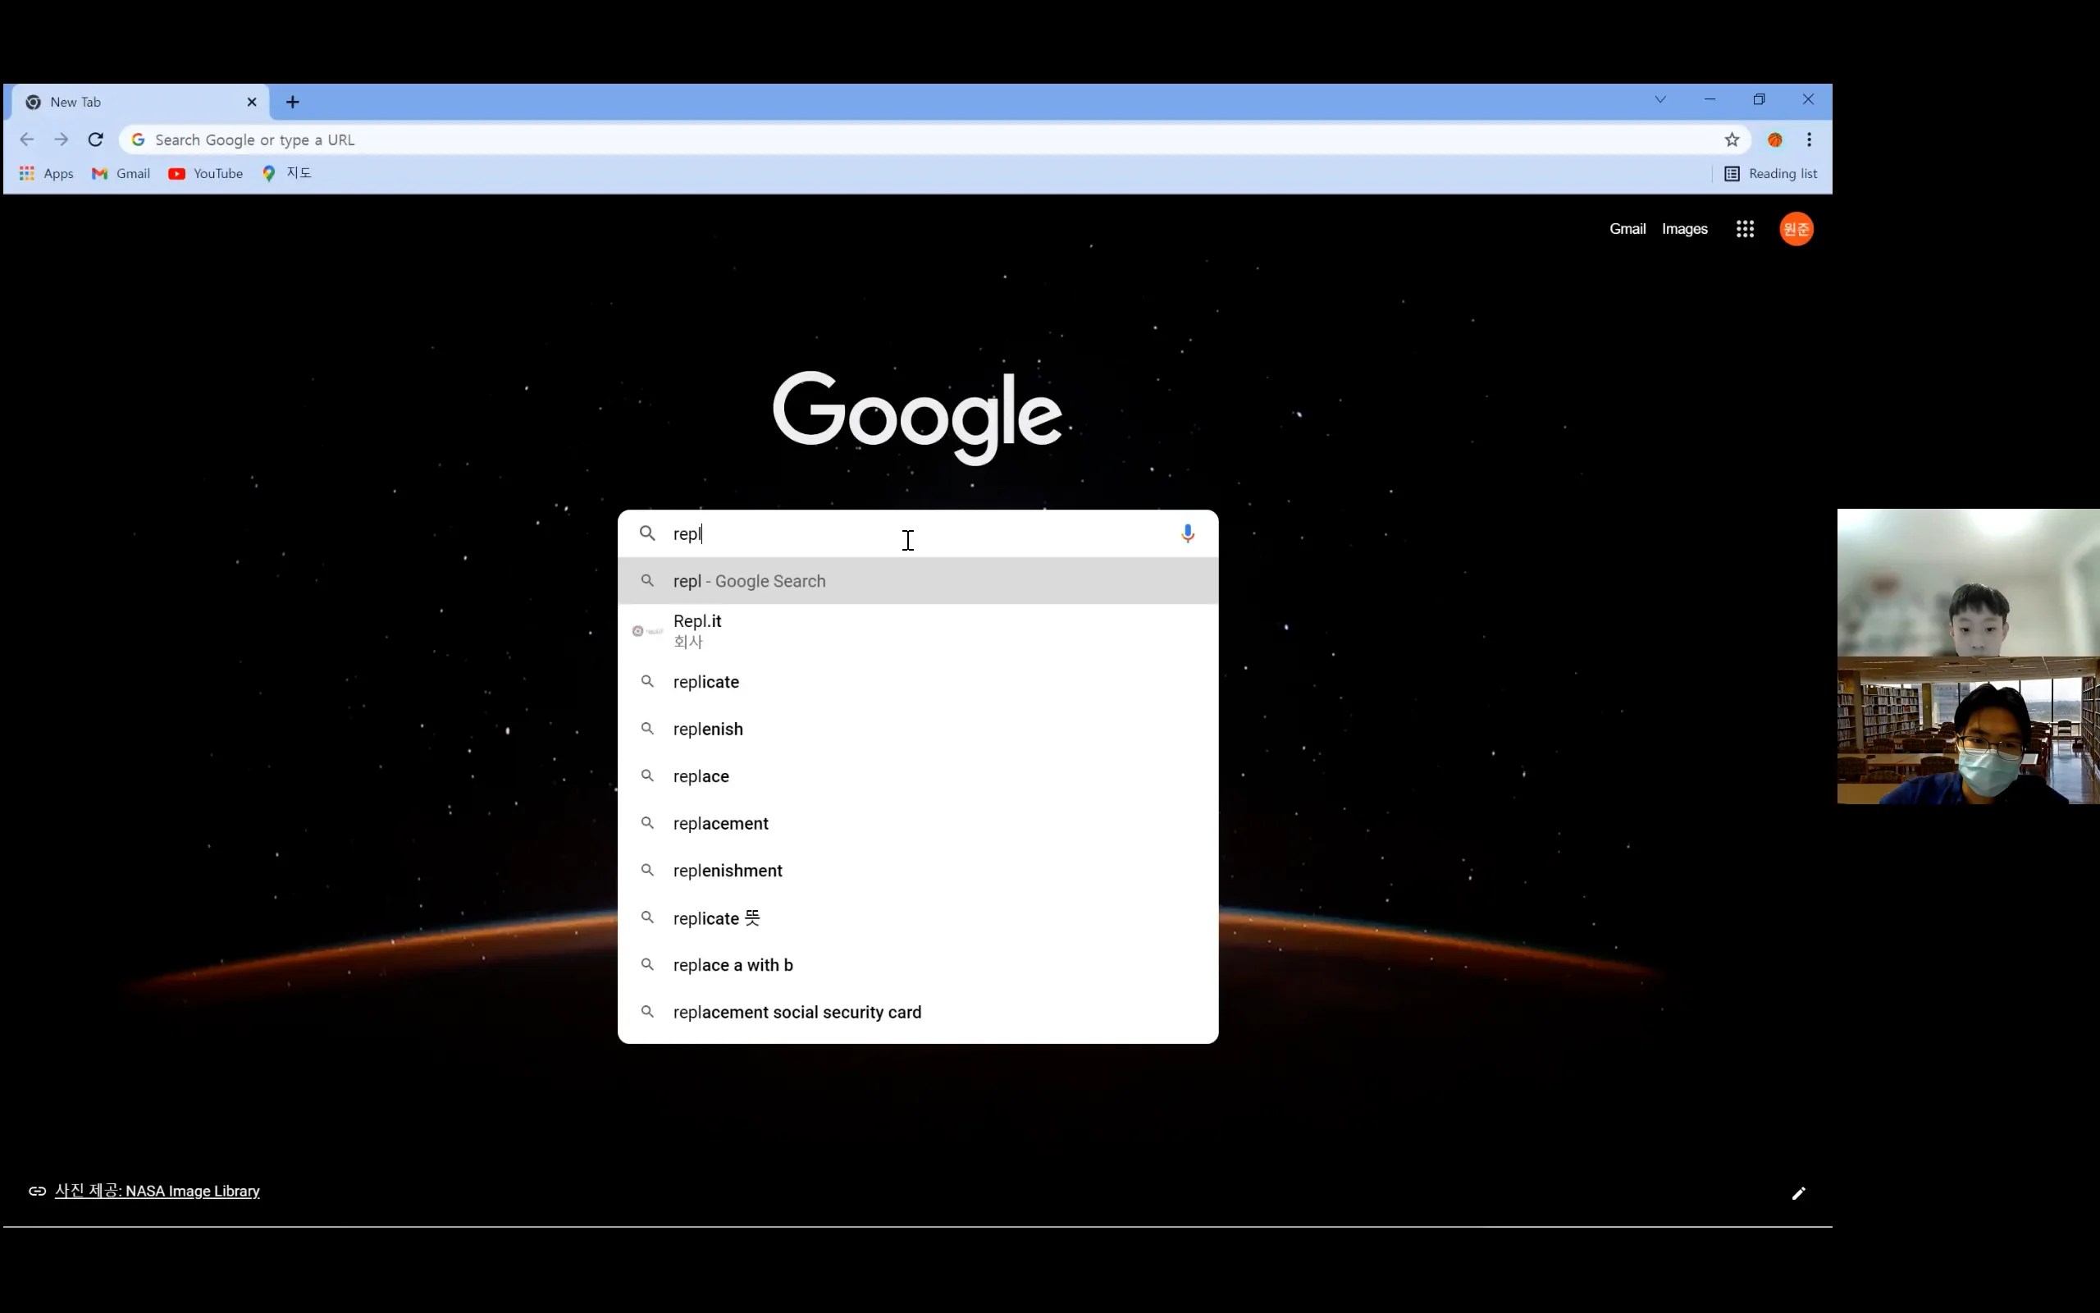Click the voice search microphone icon

(x=1187, y=533)
